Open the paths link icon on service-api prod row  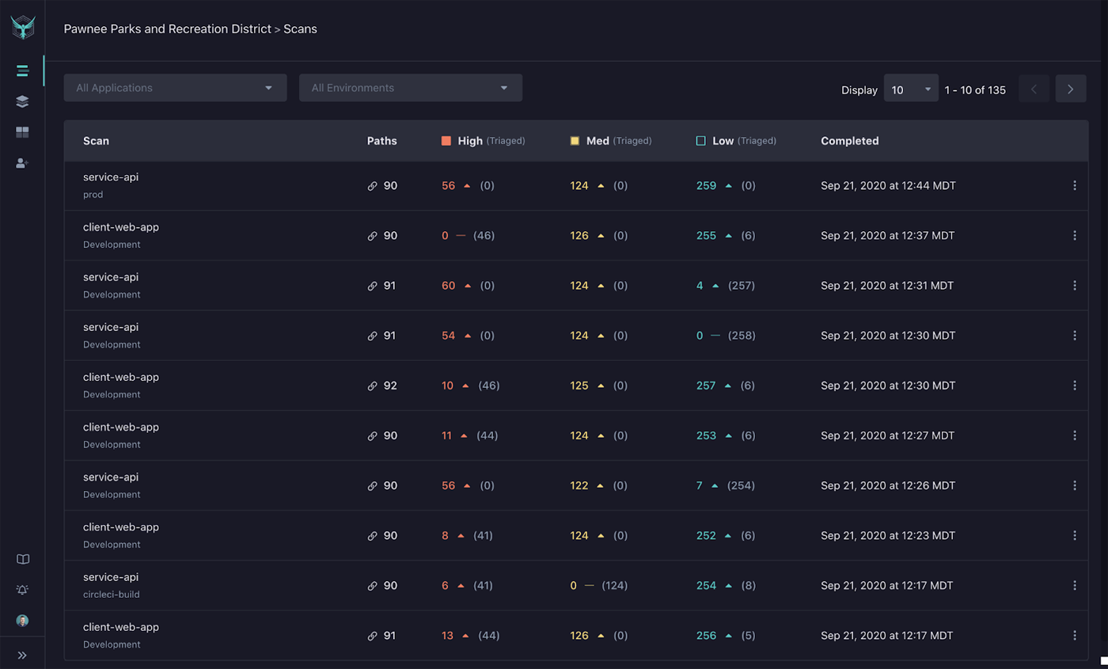(x=372, y=185)
